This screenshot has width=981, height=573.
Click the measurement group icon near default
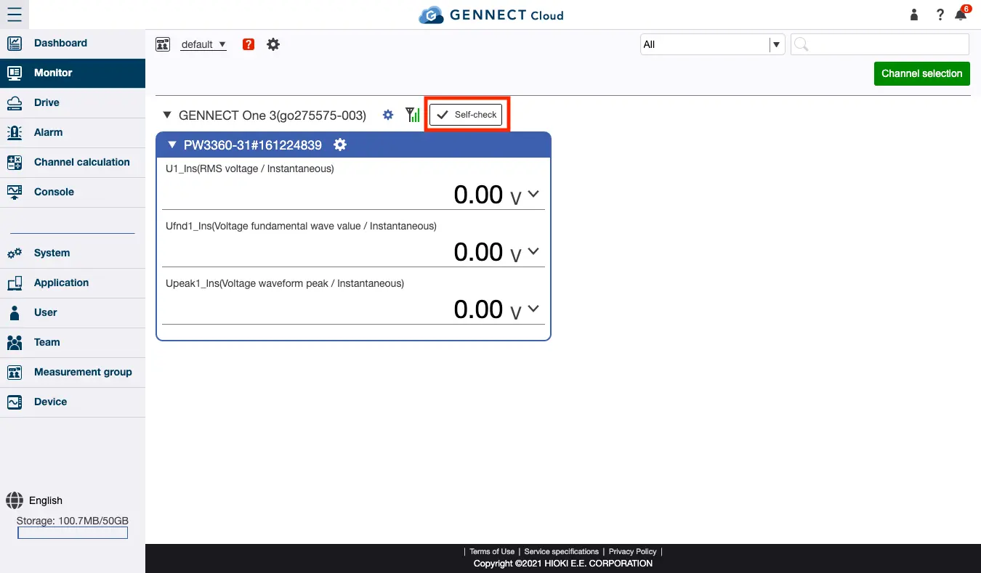click(163, 44)
